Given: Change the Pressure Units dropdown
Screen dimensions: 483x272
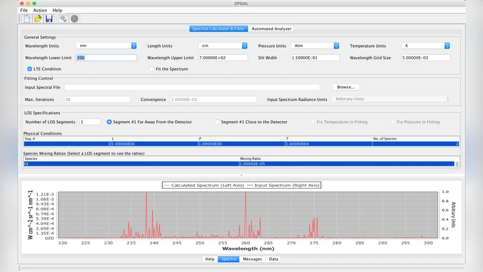Looking at the screenshot, I should (314, 46).
